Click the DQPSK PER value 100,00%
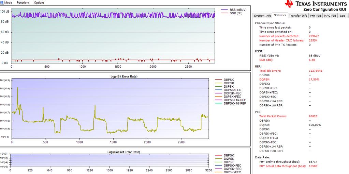This screenshot has height=174, width=349. (x=315, y=125)
